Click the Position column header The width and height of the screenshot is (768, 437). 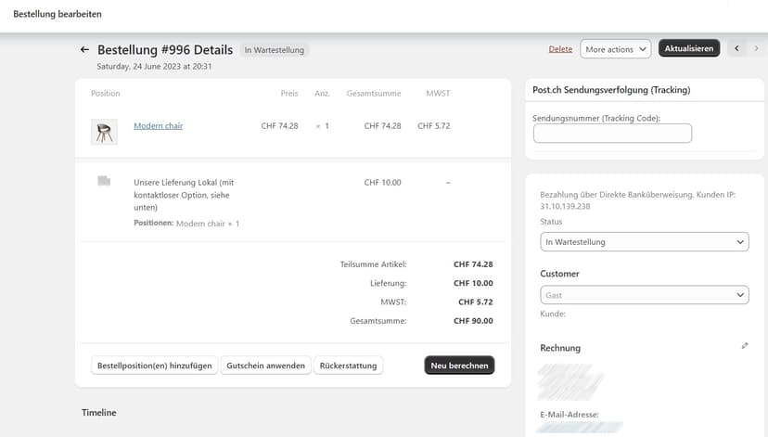[106, 93]
